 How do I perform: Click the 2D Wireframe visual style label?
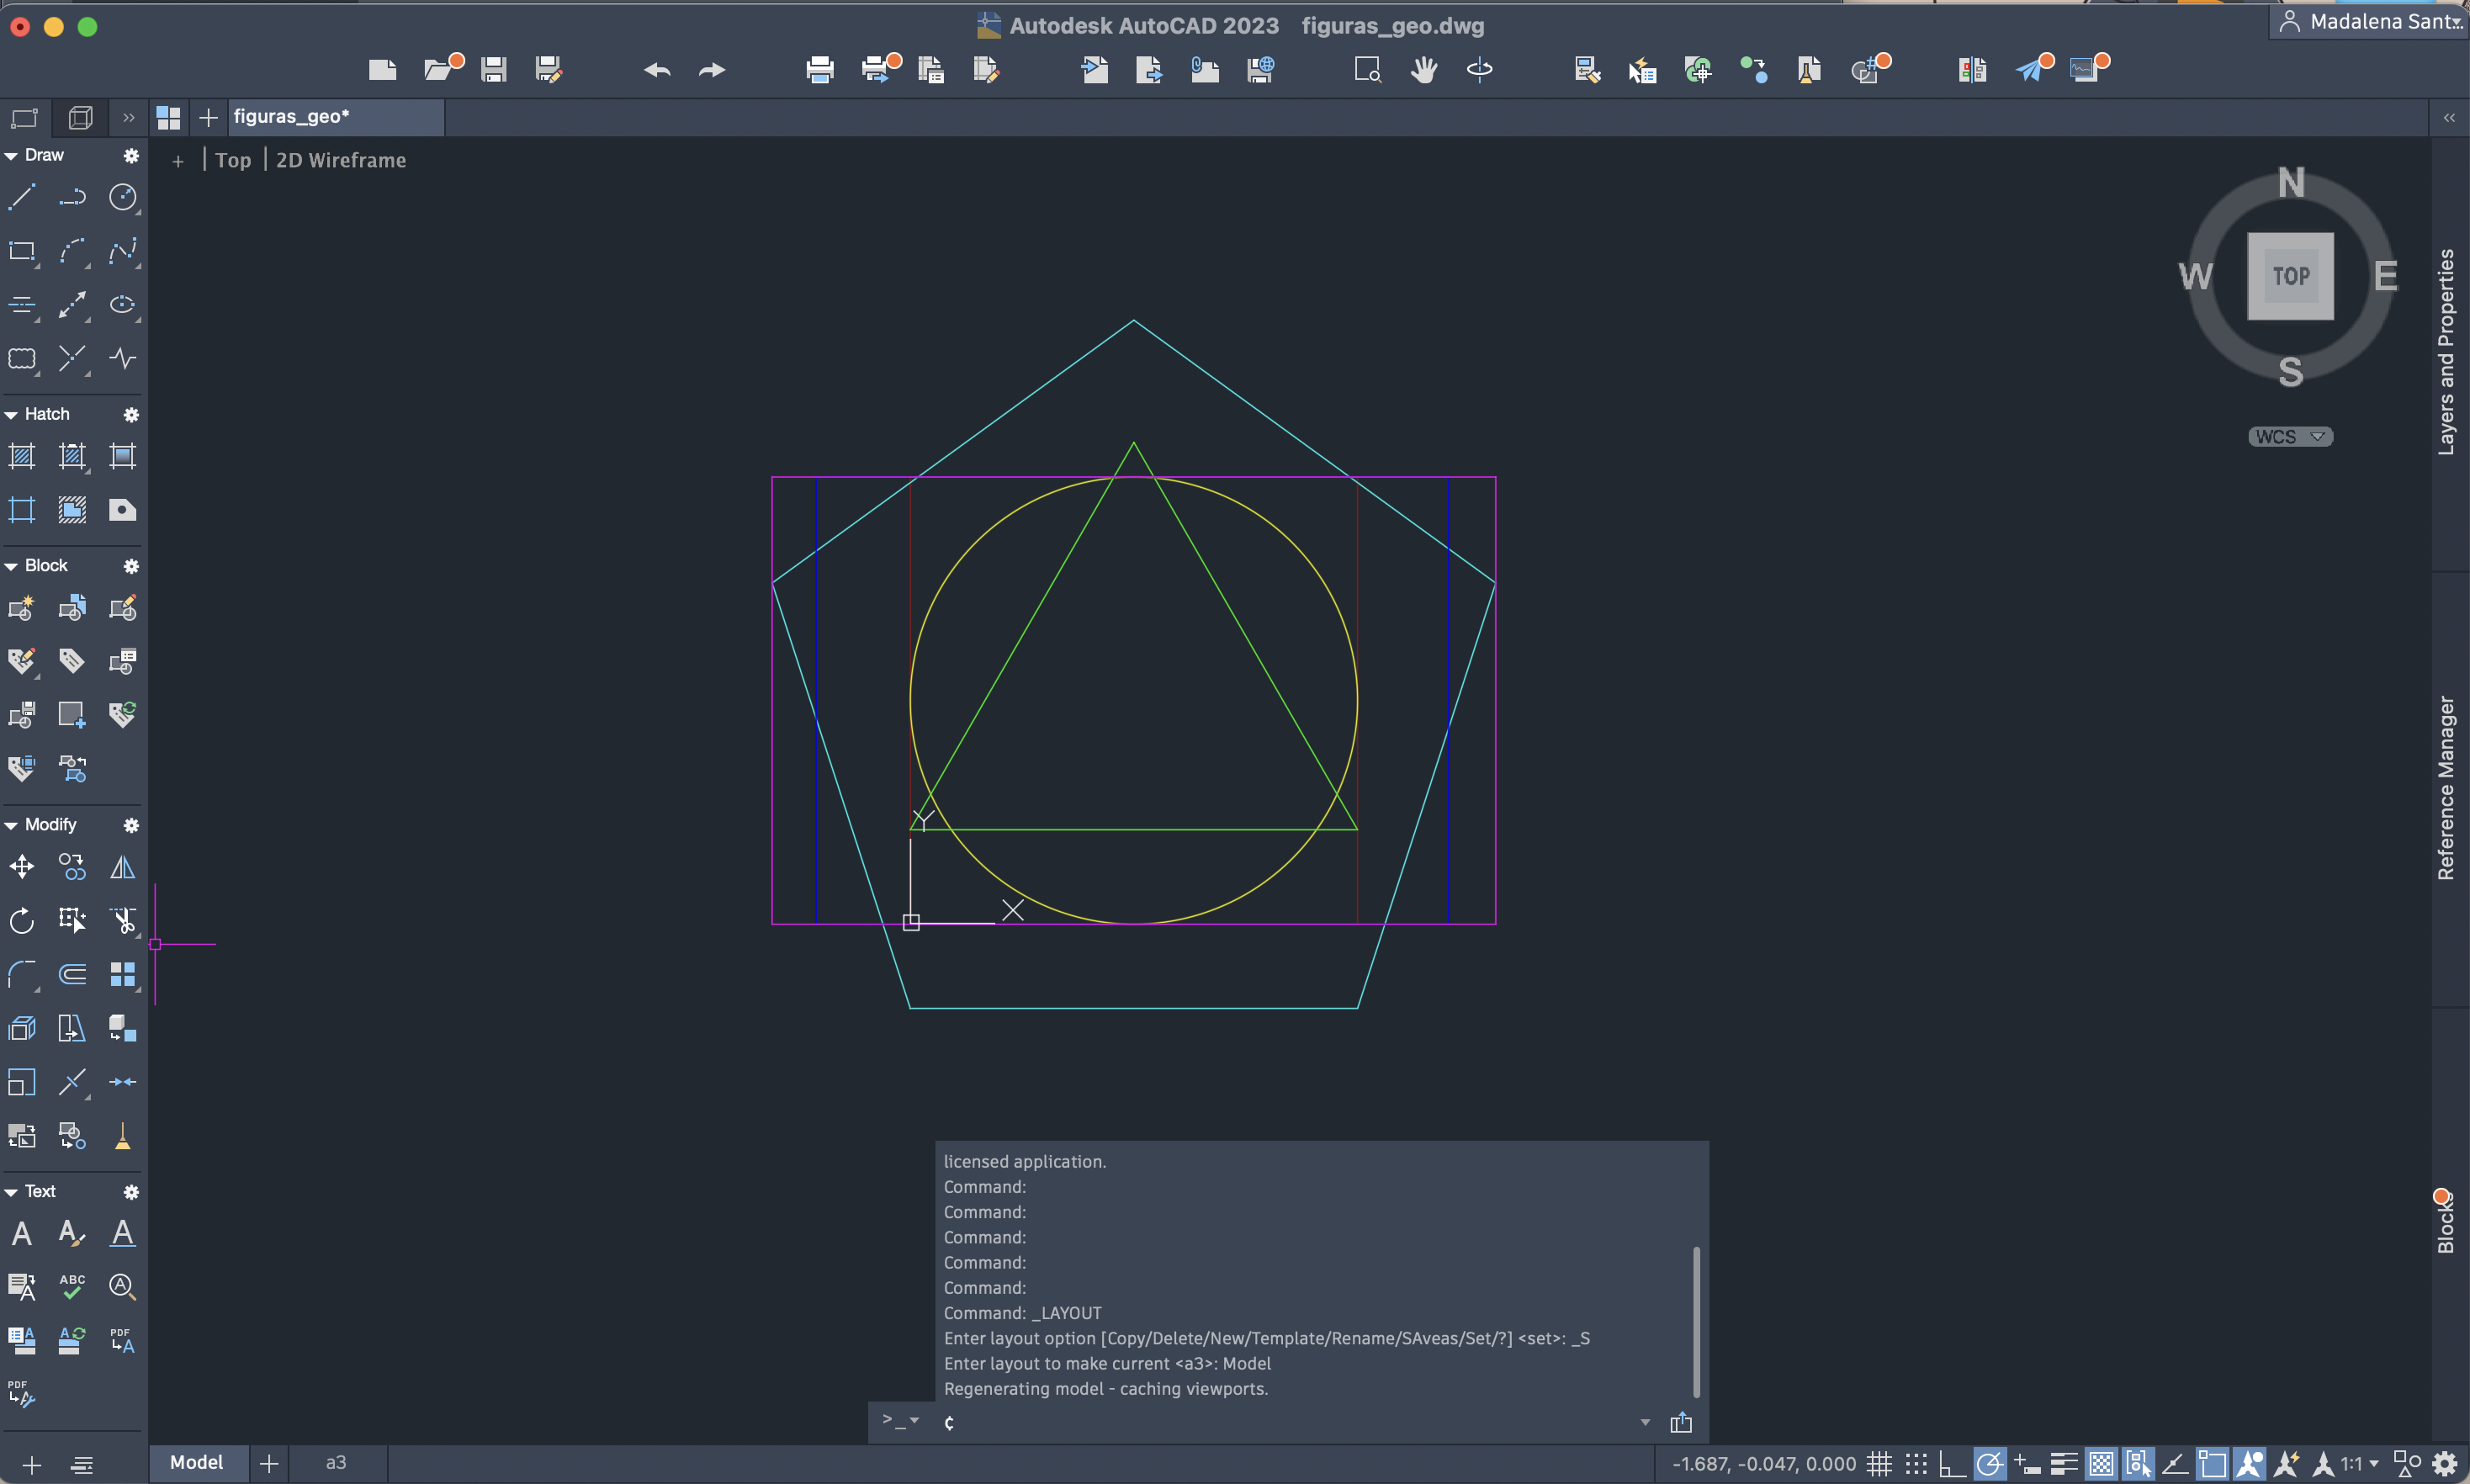(341, 160)
